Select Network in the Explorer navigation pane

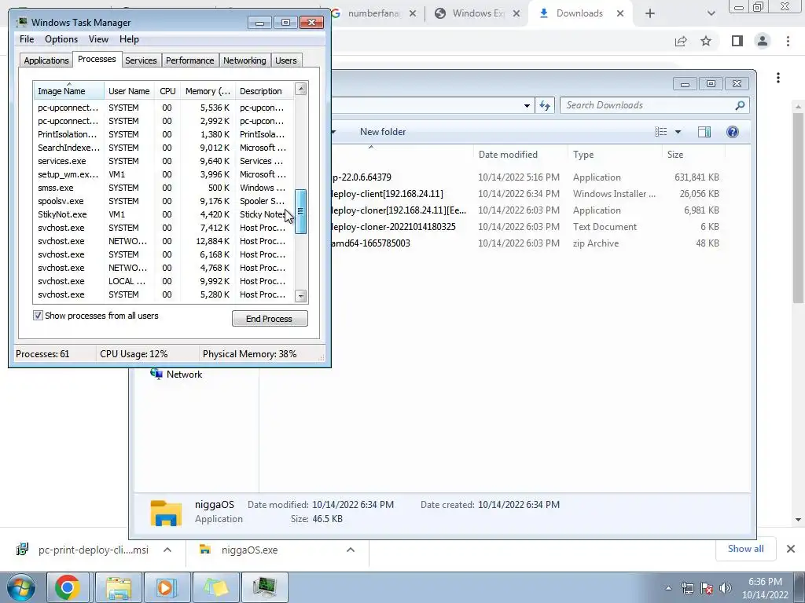177,375
